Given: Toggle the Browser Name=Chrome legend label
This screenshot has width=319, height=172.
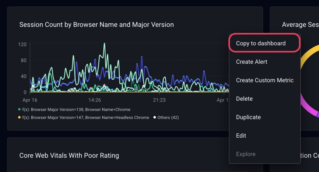Looking at the screenshot, I should pyautogui.click(x=76, y=109).
